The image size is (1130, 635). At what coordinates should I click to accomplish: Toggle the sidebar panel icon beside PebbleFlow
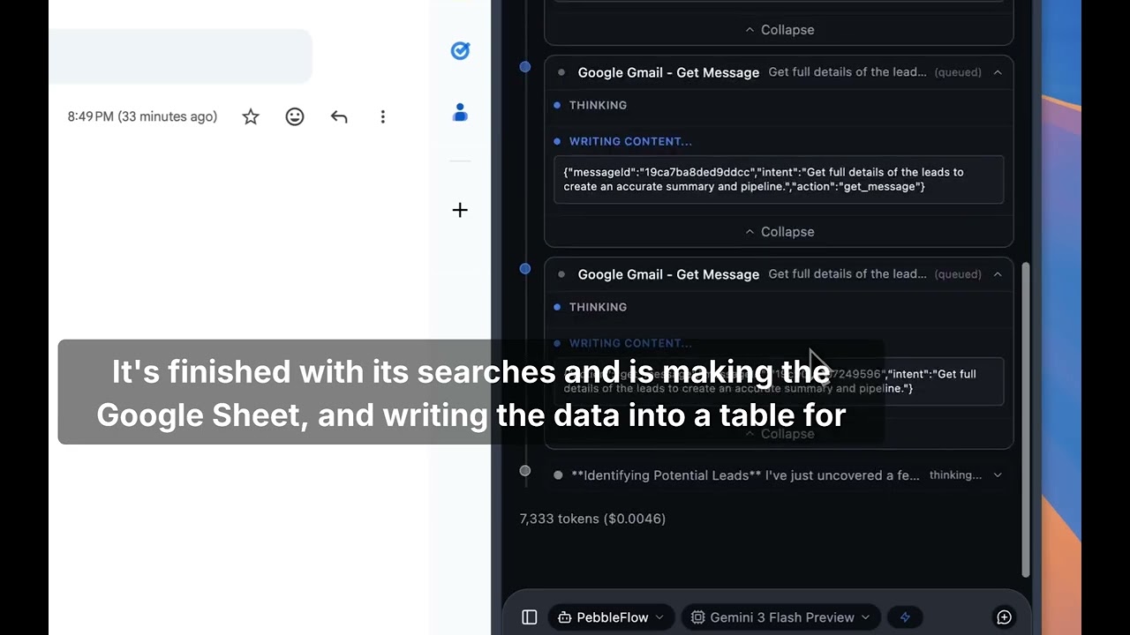pyautogui.click(x=529, y=617)
